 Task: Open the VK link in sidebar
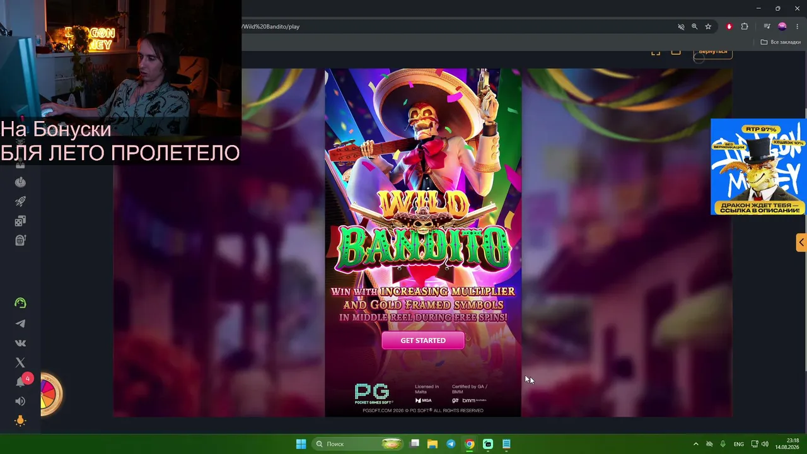20,343
